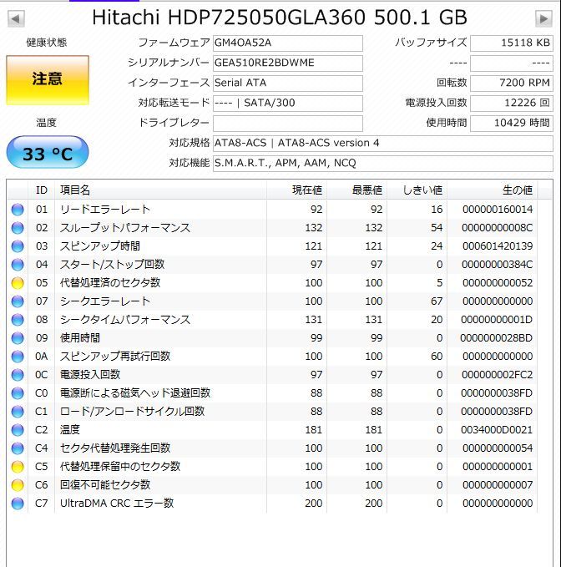561x567 pixels.
Task: Click the S.M.A.R.T., APM, AAM, NCQ features field
Action: (383, 164)
